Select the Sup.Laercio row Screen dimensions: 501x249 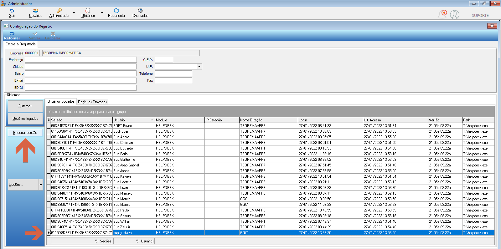pos(271,182)
